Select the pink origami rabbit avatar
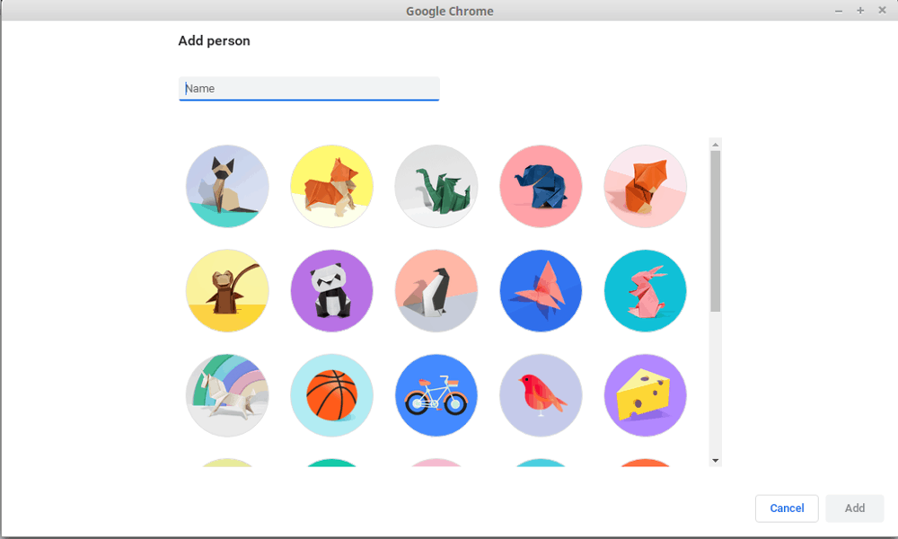Screen dimensions: 898x539 645,290
